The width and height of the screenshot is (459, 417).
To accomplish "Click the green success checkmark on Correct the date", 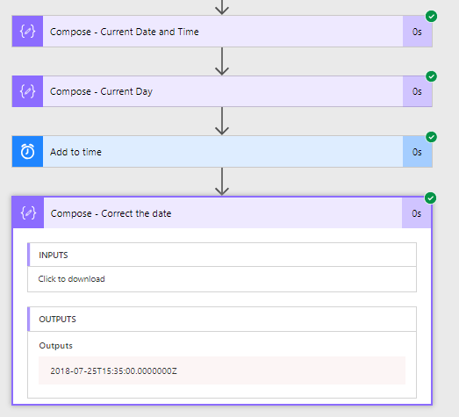I will pyautogui.click(x=431, y=198).
